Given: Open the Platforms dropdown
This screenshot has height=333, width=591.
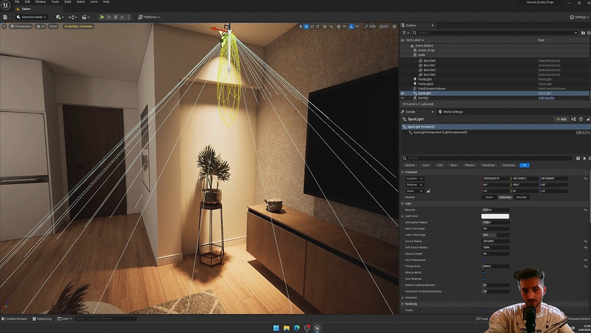Looking at the screenshot, I should 149,17.
